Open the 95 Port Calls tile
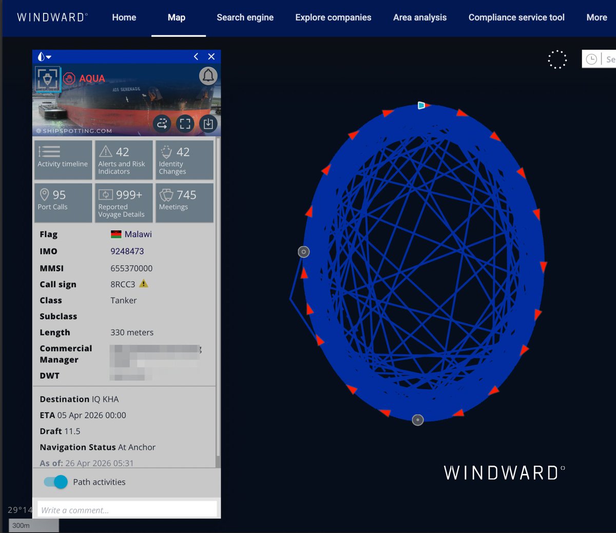 point(63,203)
